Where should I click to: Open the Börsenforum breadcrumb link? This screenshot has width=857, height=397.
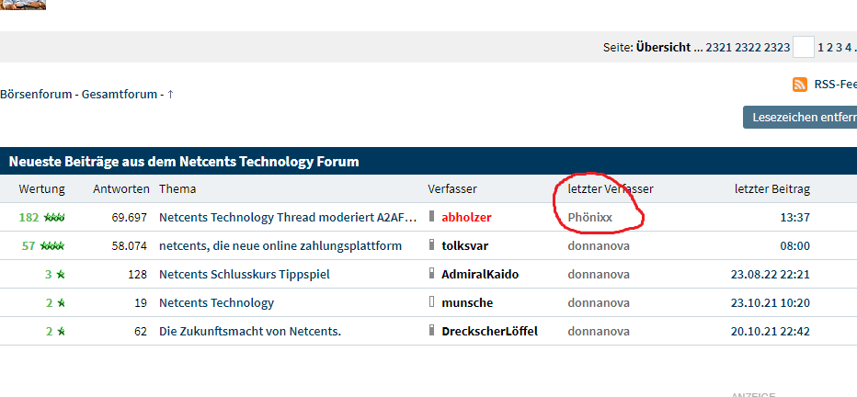[36, 94]
